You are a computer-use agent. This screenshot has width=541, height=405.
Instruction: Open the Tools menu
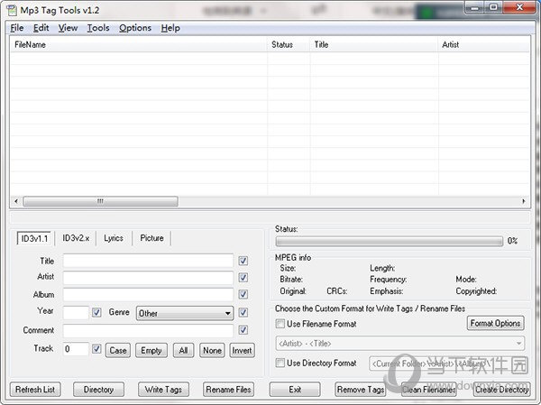98,28
